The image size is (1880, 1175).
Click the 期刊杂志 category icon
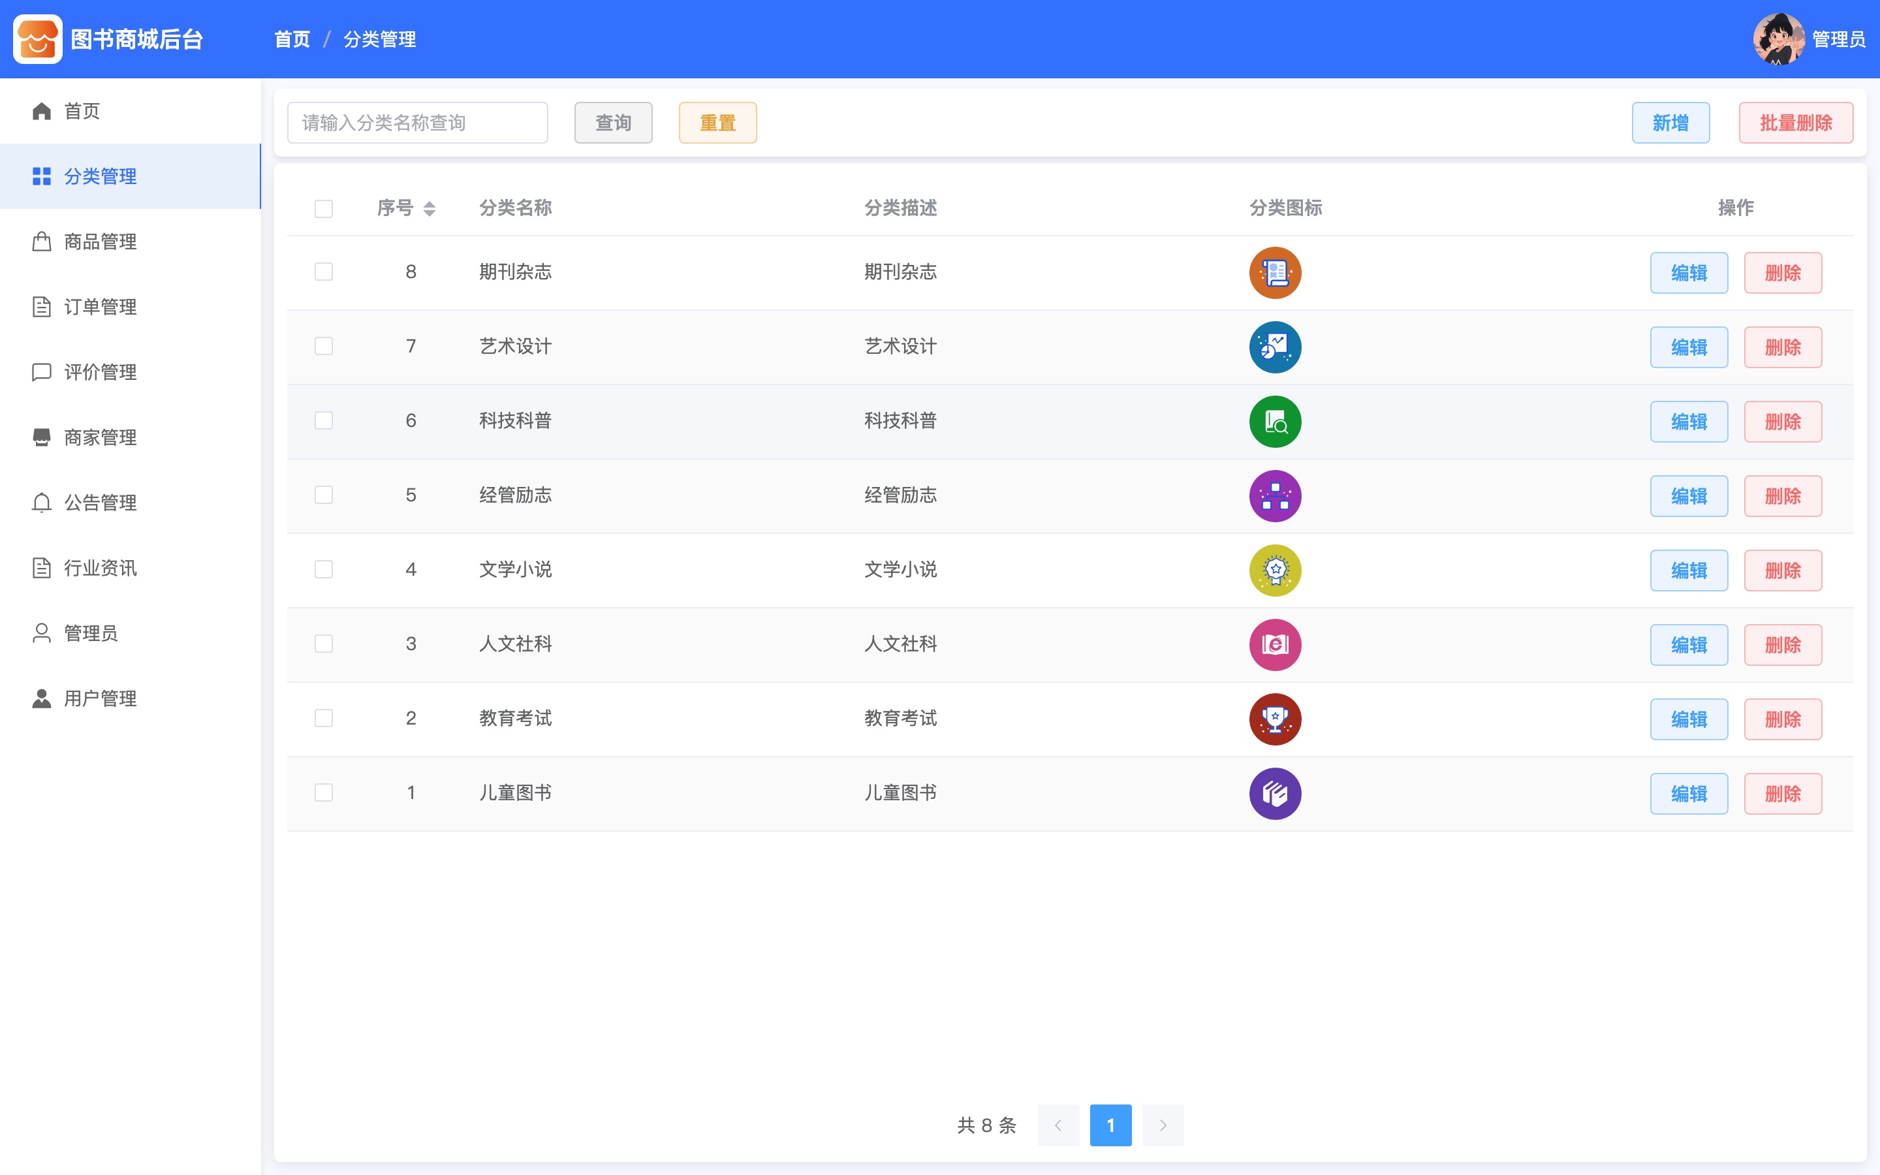(1275, 273)
